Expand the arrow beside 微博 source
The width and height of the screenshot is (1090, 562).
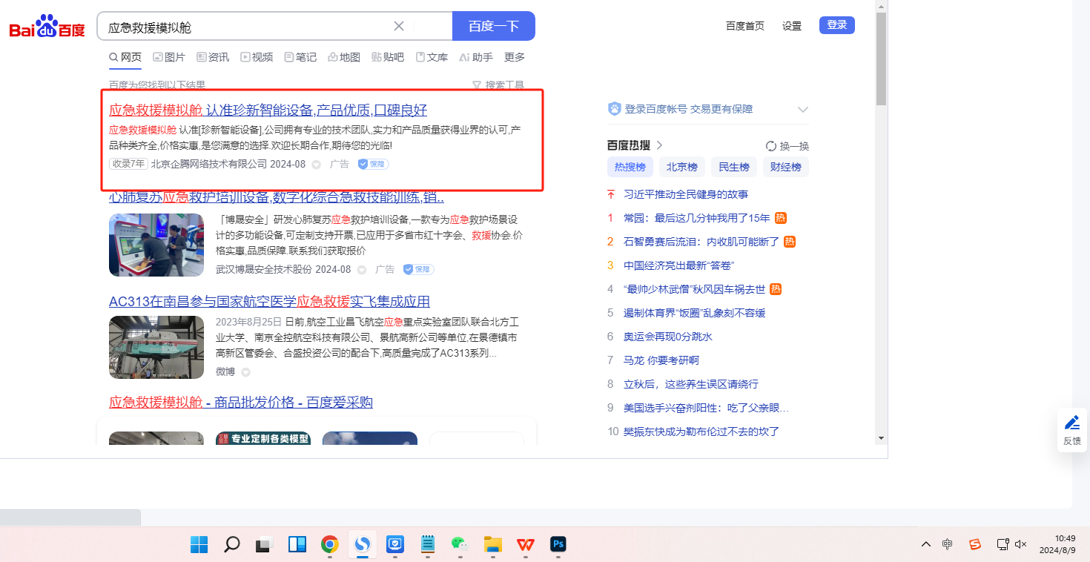click(x=245, y=372)
